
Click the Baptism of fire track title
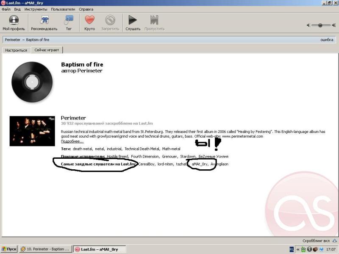[82, 65]
